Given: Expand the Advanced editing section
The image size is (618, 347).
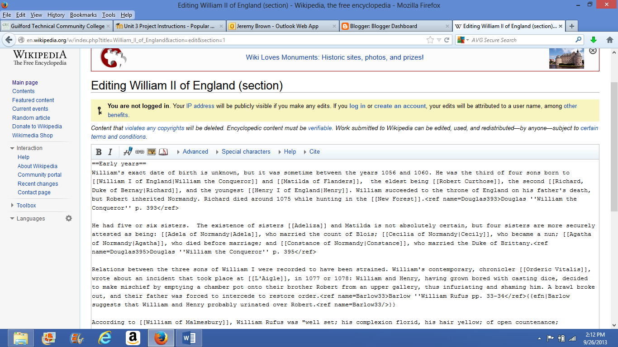Looking at the screenshot, I should tap(195, 151).
